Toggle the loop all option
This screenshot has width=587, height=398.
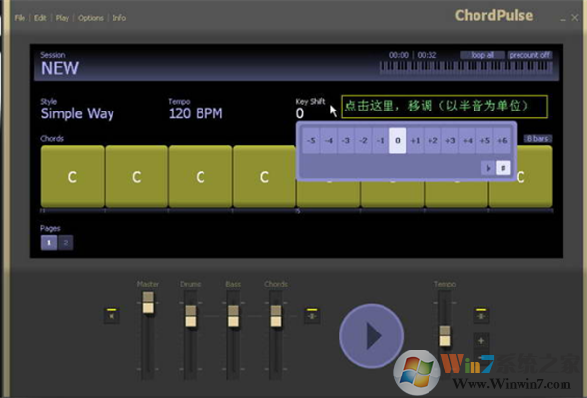(482, 55)
